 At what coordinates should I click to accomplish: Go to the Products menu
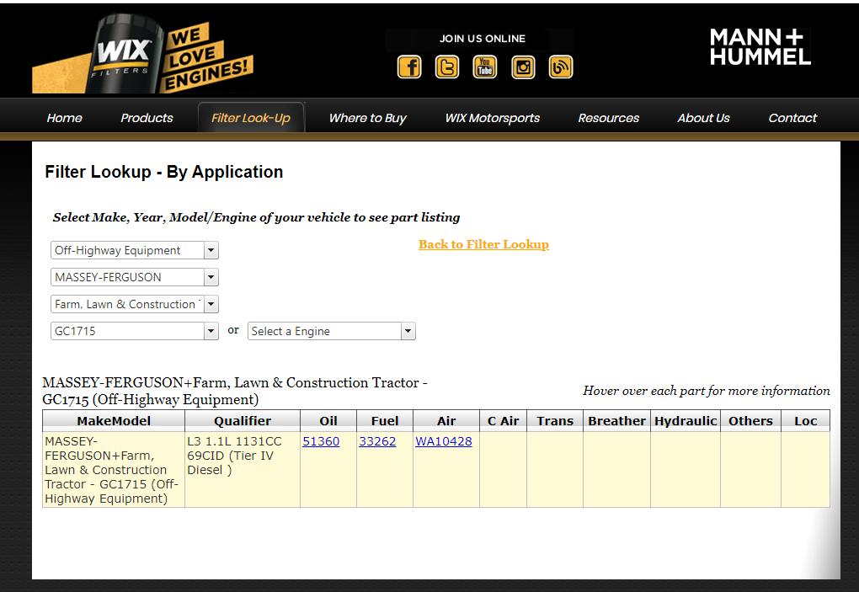pyautogui.click(x=147, y=118)
